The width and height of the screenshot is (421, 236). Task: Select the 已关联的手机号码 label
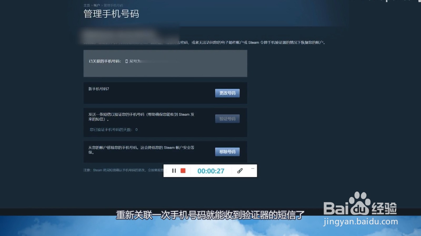[105, 61]
